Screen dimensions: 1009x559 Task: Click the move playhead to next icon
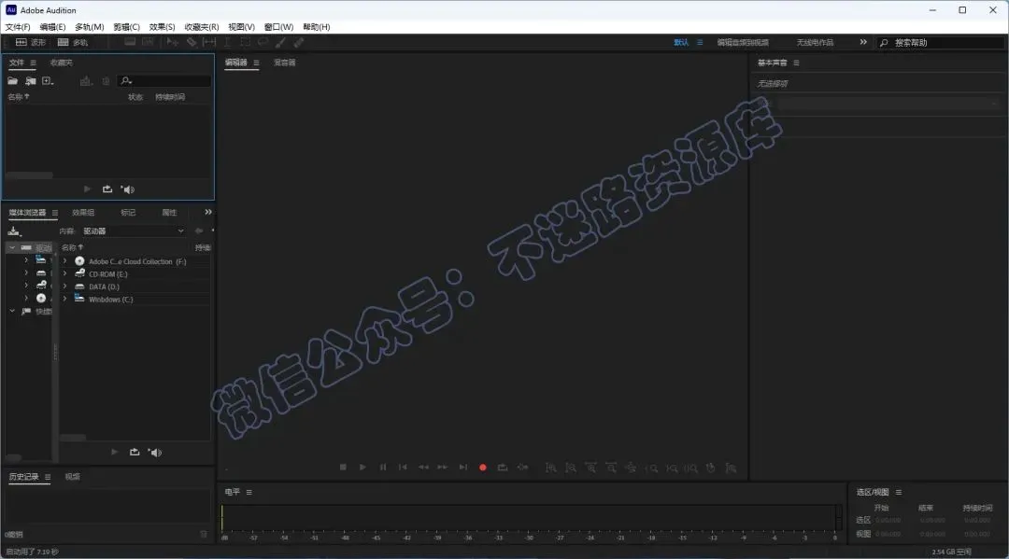pos(462,468)
